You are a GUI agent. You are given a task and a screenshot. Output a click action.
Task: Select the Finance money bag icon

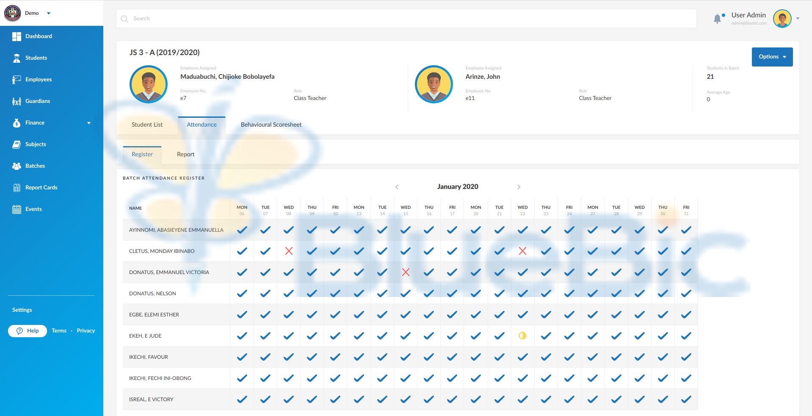[x=17, y=123]
